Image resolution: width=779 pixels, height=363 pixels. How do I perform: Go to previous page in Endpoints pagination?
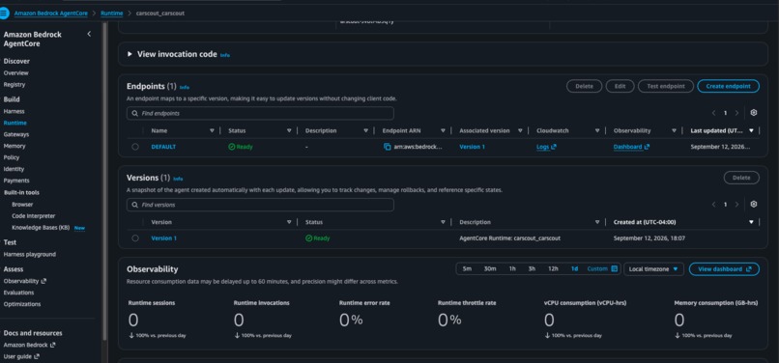pyautogui.click(x=714, y=113)
